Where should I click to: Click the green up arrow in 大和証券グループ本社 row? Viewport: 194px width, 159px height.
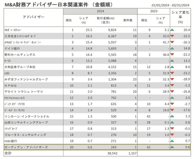pyautogui.click(x=172, y=67)
